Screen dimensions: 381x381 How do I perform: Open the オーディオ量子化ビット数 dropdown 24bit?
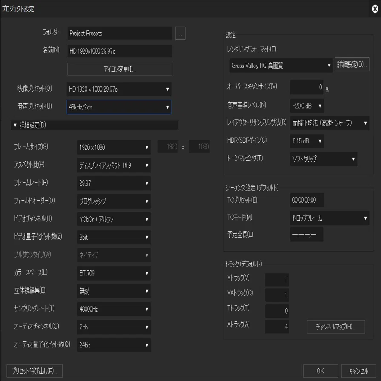[x=114, y=345]
